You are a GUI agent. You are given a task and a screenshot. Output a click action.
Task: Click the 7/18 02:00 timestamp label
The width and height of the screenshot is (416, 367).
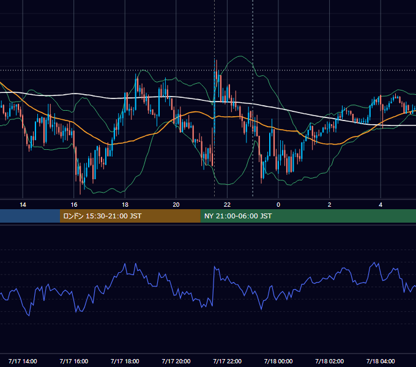pyautogui.click(x=330, y=361)
